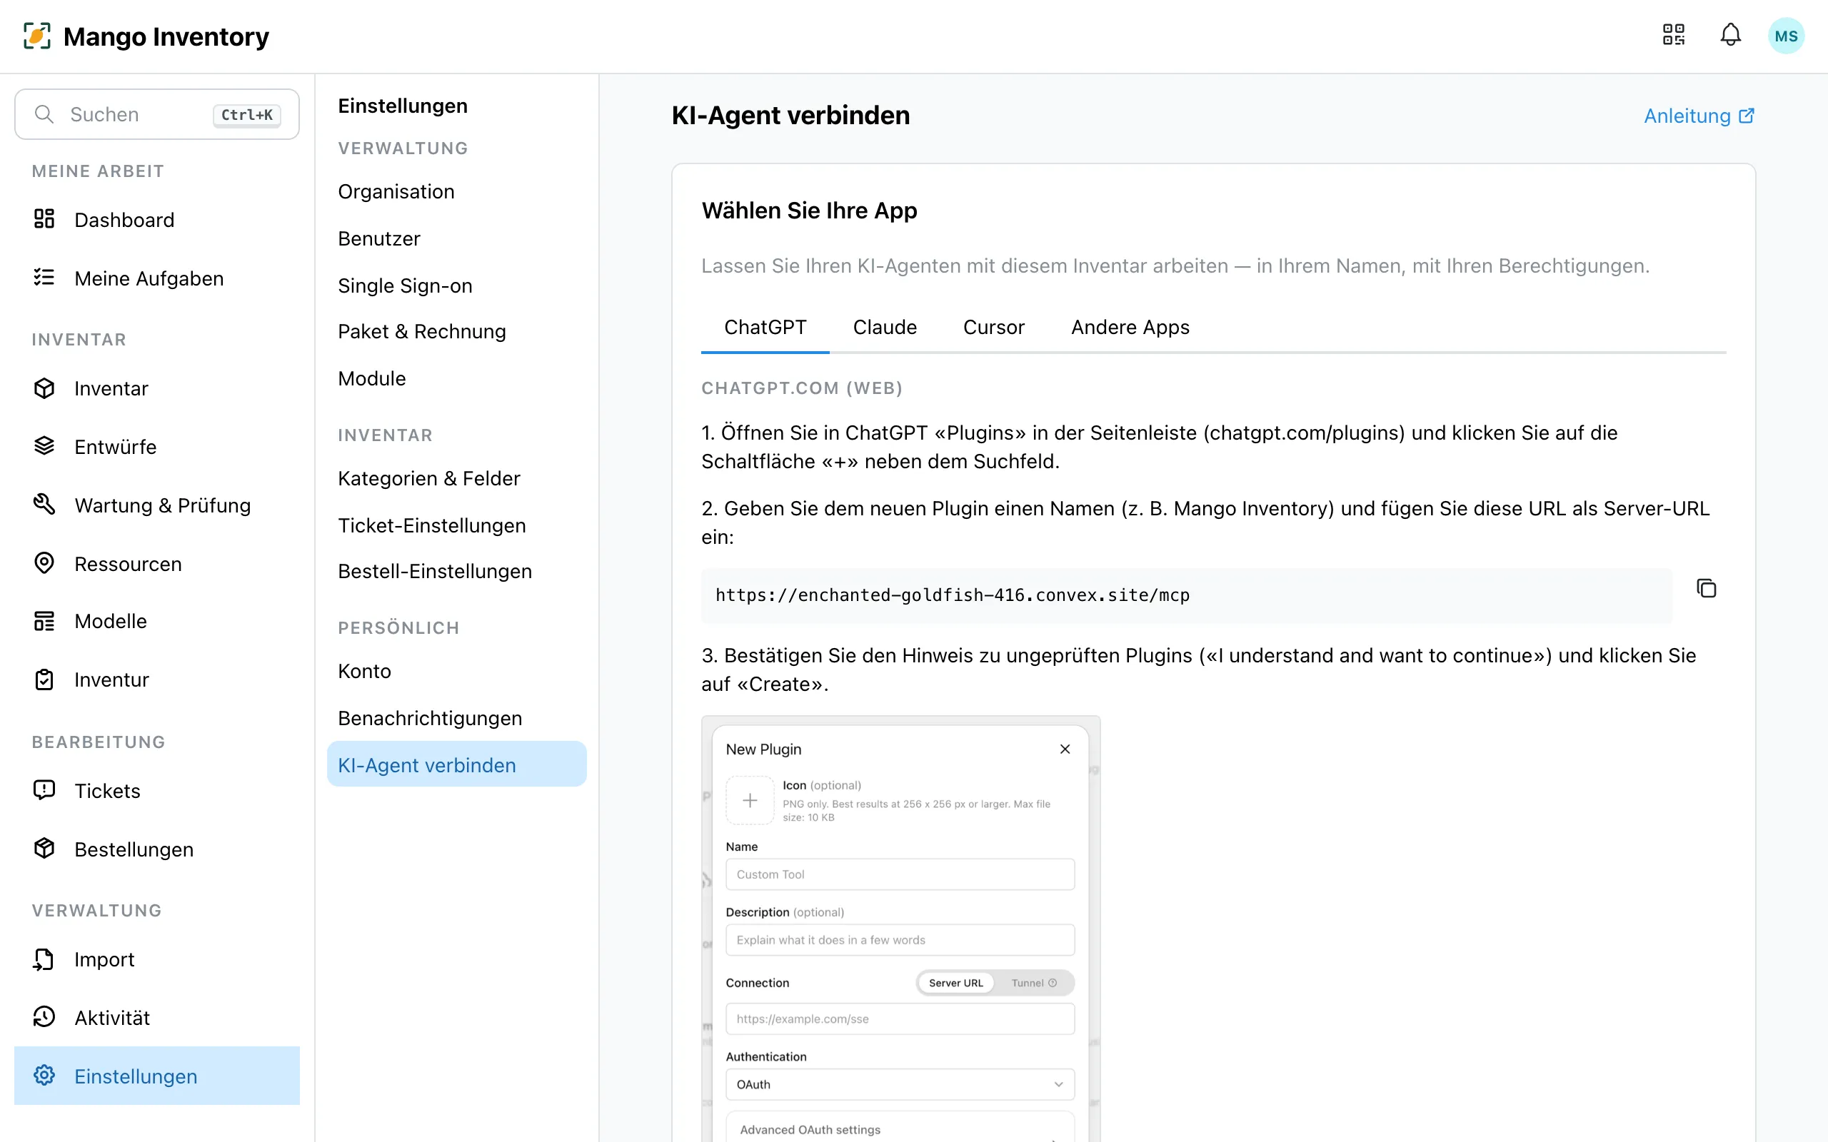1828x1142 pixels.
Task: Switch to the Claude tab
Action: click(885, 328)
